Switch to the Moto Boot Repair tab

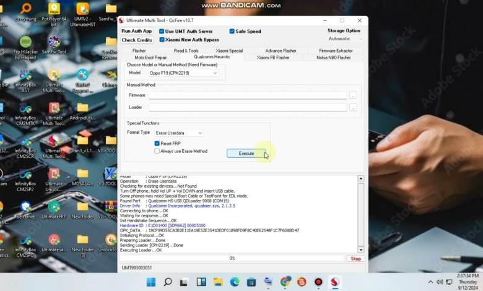pyautogui.click(x=150, y=58)
